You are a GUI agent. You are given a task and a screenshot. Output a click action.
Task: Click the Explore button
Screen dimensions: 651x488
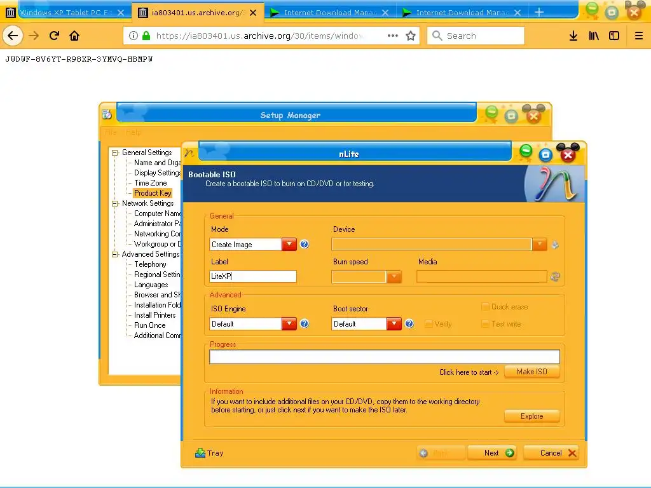tap(532, 416)
